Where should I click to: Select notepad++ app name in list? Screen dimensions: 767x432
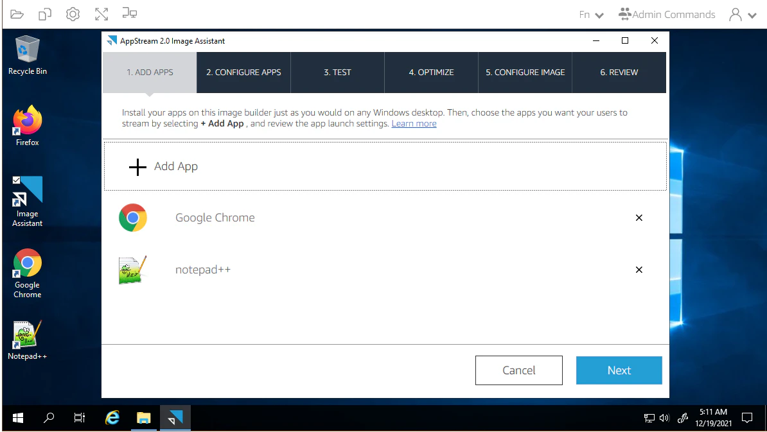tap(203, 270)
